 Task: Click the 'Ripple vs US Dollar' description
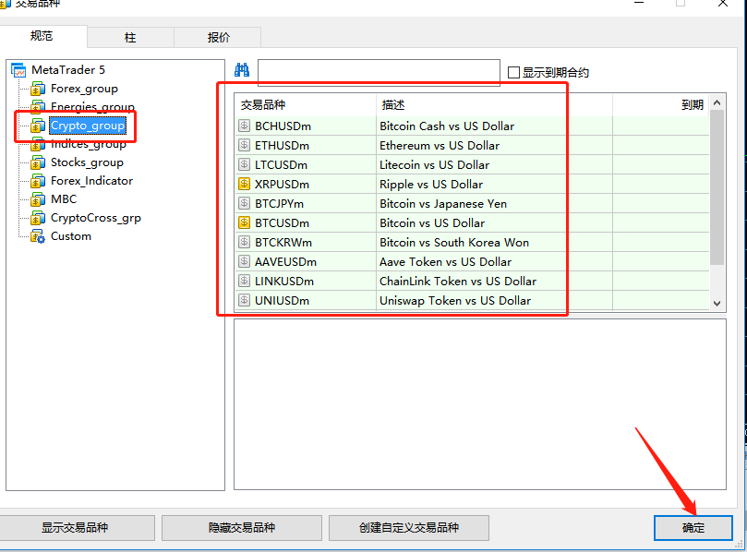[431, 185]
